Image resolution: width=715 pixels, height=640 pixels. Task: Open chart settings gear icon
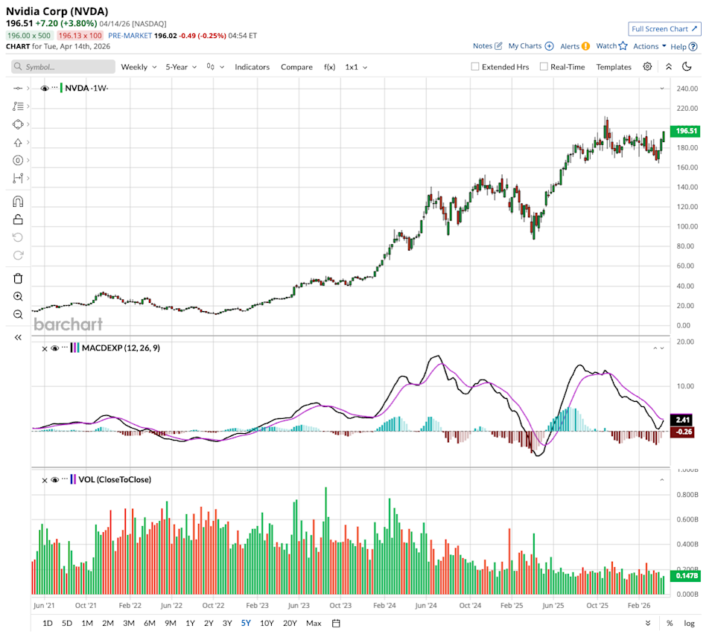click(x=647, y=67)
